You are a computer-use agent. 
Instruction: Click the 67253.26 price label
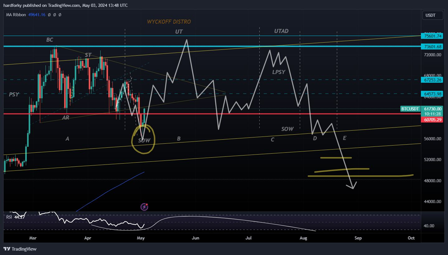tap(432, 80)
